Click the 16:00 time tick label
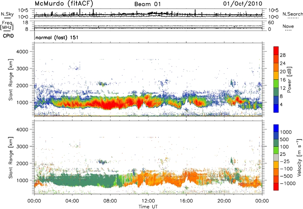This screenshot has height=209, width=303. (186, 201)
